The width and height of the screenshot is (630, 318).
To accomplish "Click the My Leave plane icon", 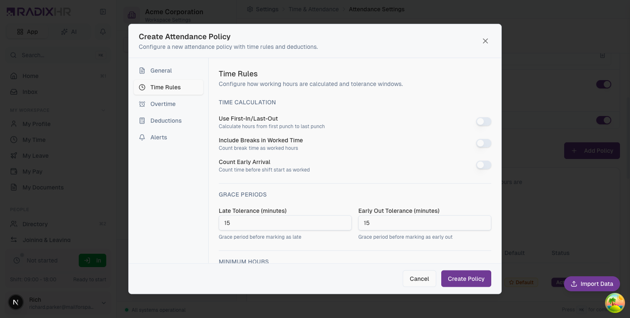I will (x=14, y=156).
